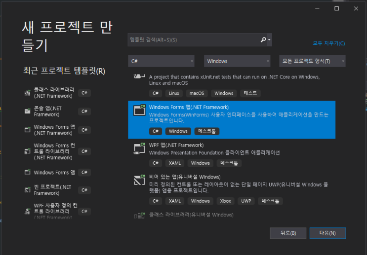Select recent Windows Forms 앱 (.NET Framework) entry

[x=54, y=130]
